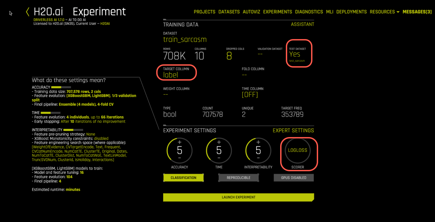Click the 'Estimated runtime: minutes' line
The width and height of the screenshot is (435, 222).
[56, 190]
